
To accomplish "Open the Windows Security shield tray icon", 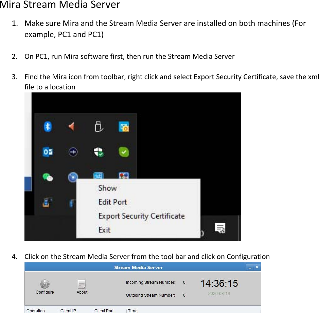I will pyautogui.click(x=98, y=152).
